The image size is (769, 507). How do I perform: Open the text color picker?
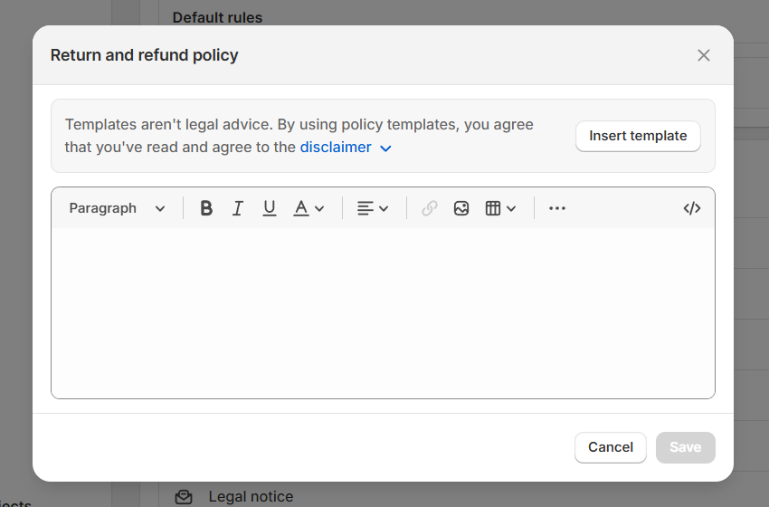pyautogui.click(x=309, y=208)
